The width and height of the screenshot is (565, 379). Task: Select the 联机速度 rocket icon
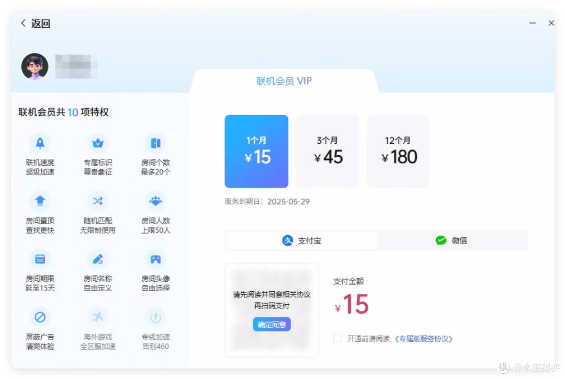(x=40, y=143)
